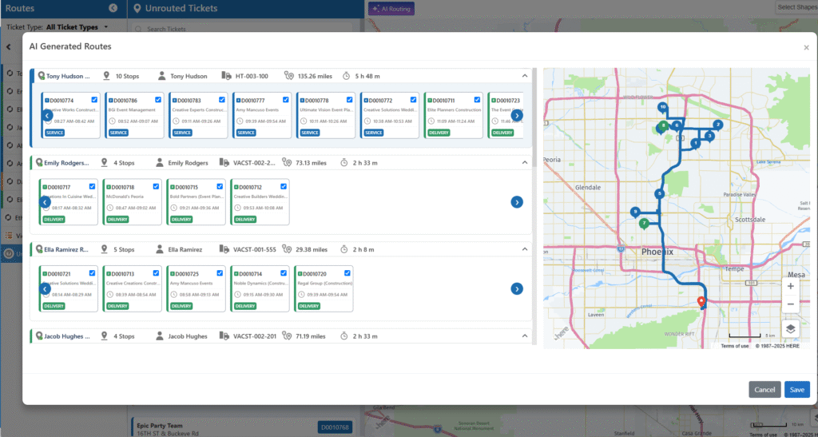Click map stop marker number 5
The height and width of the screenshot is (437, 818).
tap(659, 194)
